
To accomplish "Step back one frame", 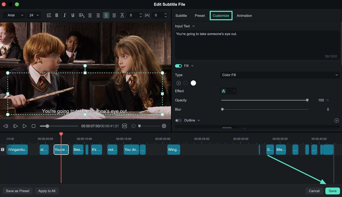I will point(6,126).
